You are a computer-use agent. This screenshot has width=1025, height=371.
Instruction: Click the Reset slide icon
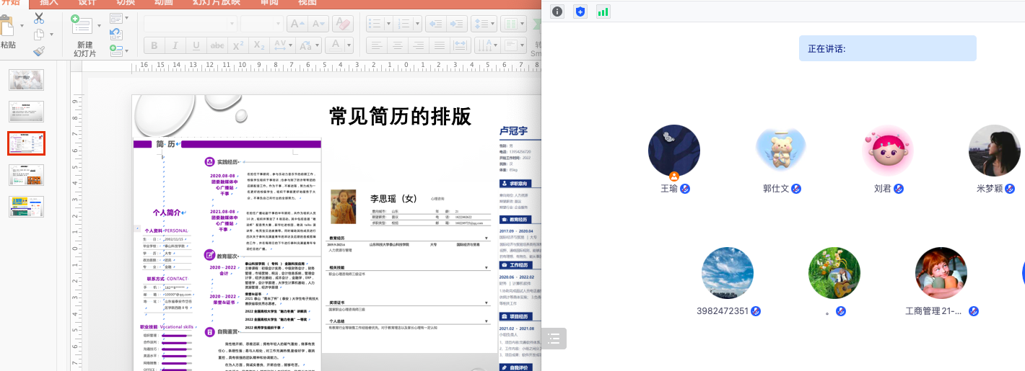coord(115,34)
